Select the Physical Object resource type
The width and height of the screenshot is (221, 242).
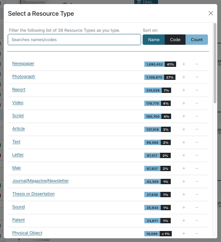pos(27,233)
